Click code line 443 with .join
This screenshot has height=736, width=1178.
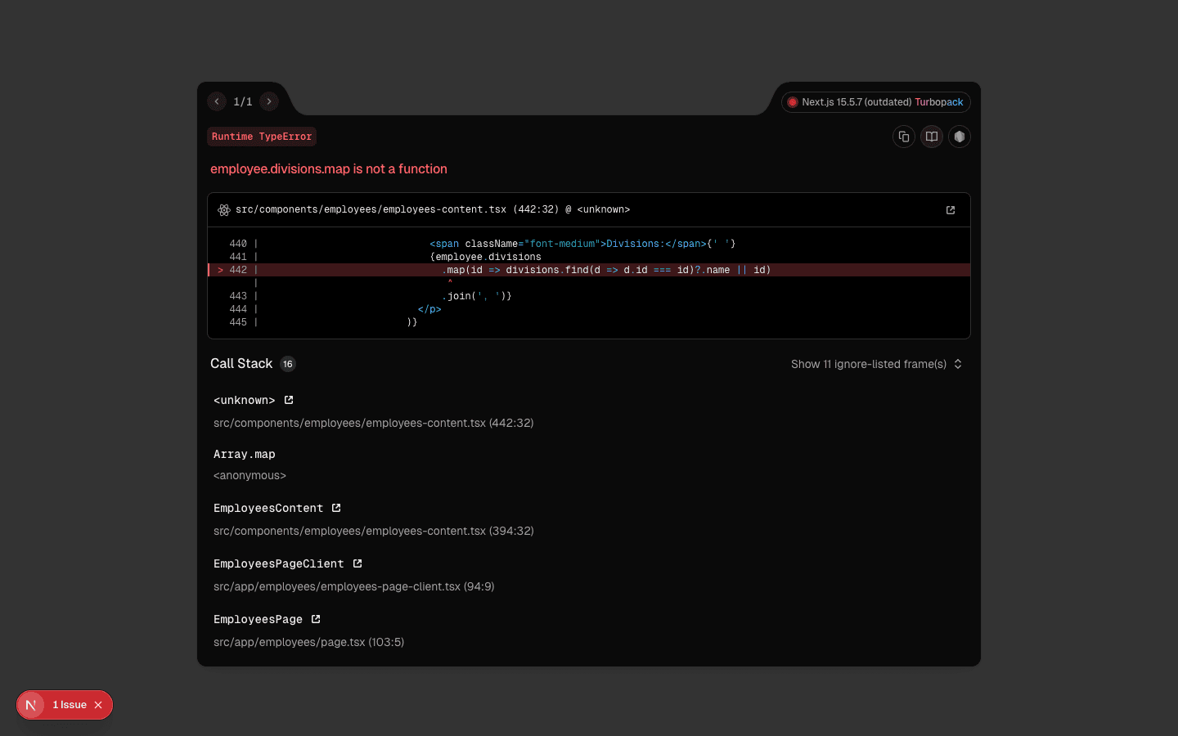click(x=589, y=296)
